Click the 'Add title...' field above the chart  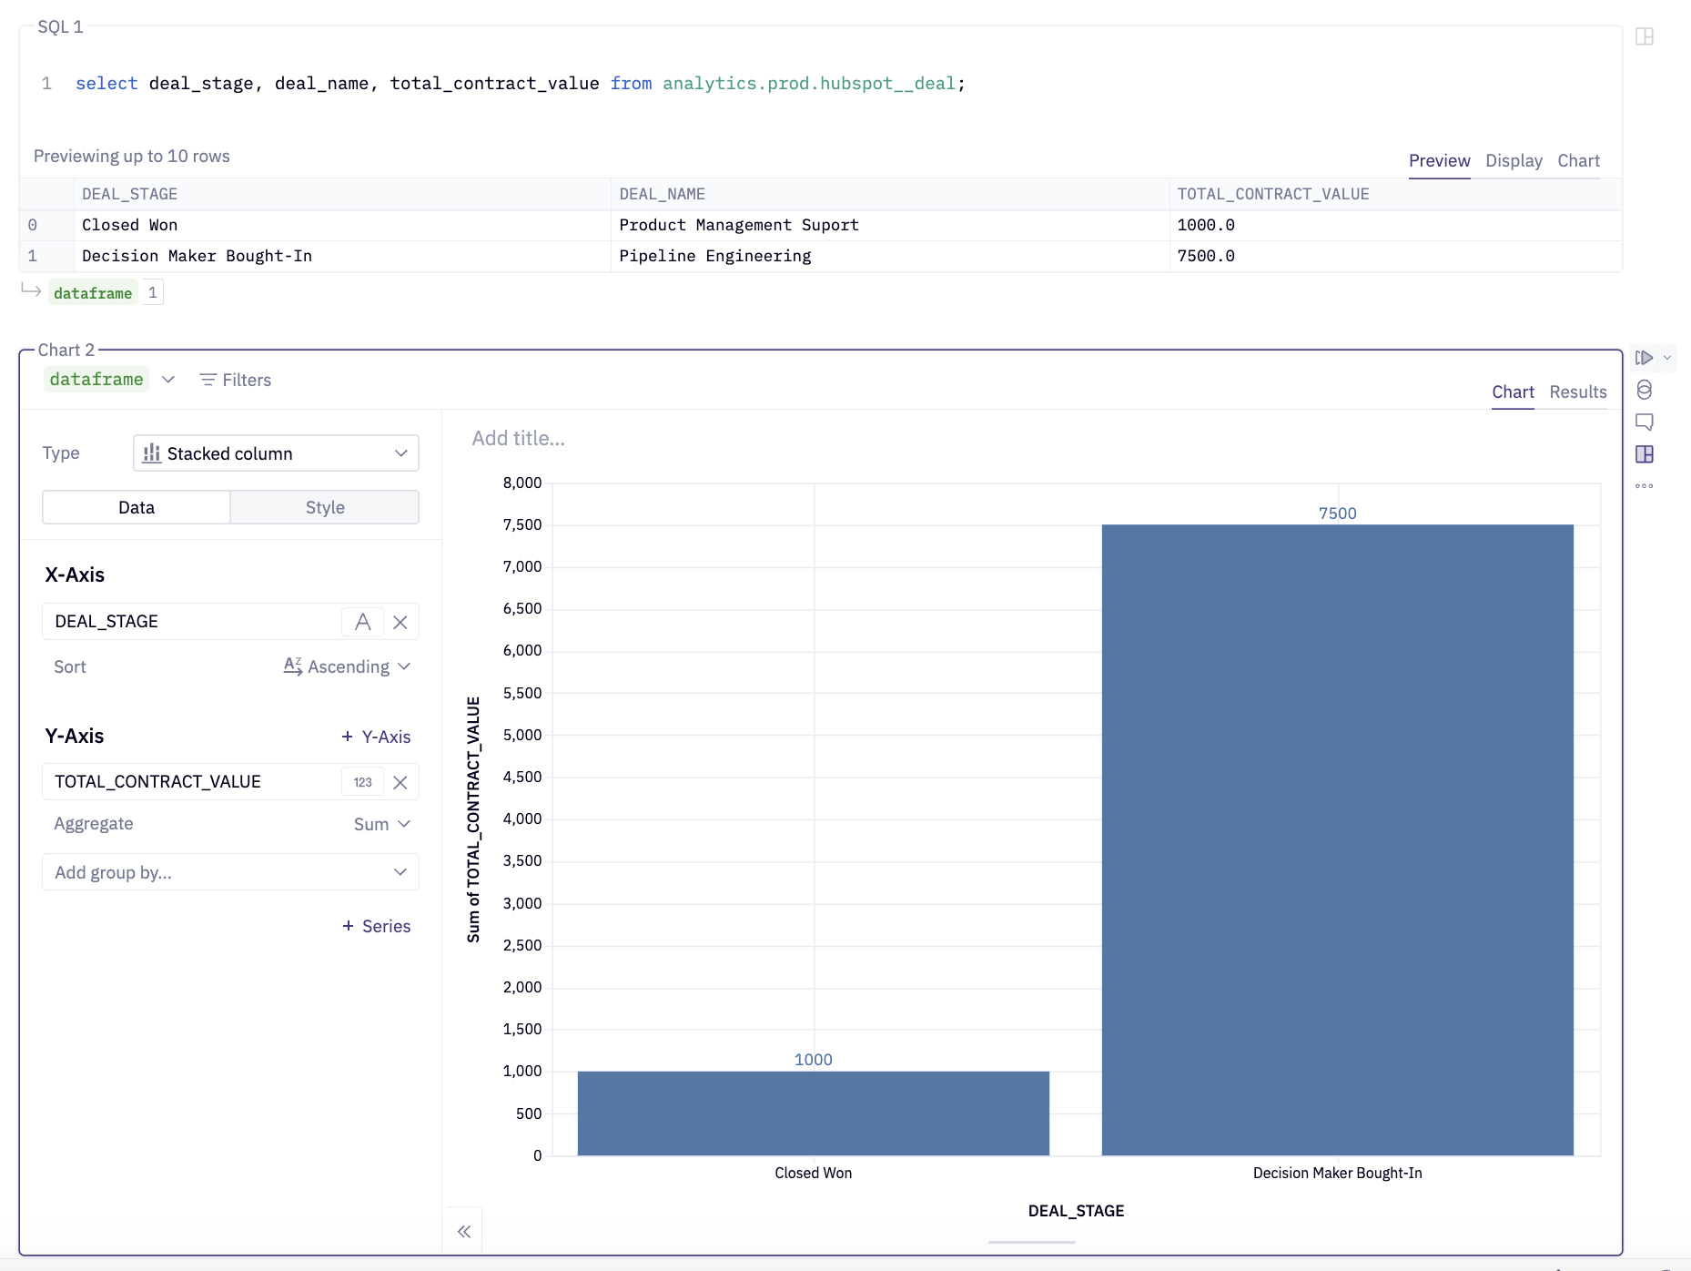point(517,438)
